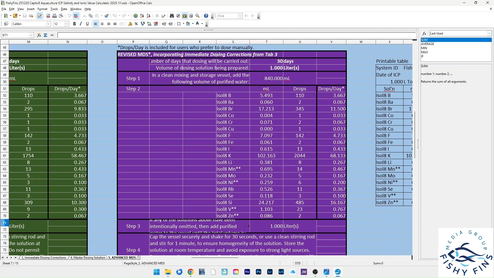Viewport: 494px width, 278px height.
Task: Open the Find toolbar history dropdown
Action: pos(240,16)
